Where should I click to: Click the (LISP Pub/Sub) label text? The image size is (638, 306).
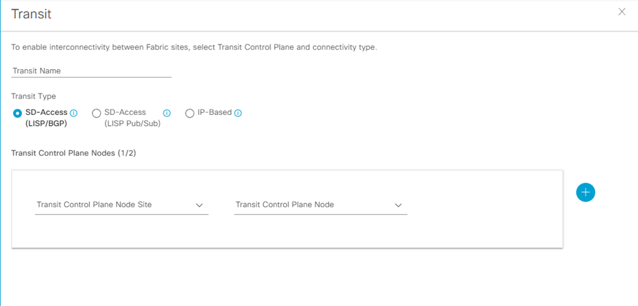click(132, 123)
